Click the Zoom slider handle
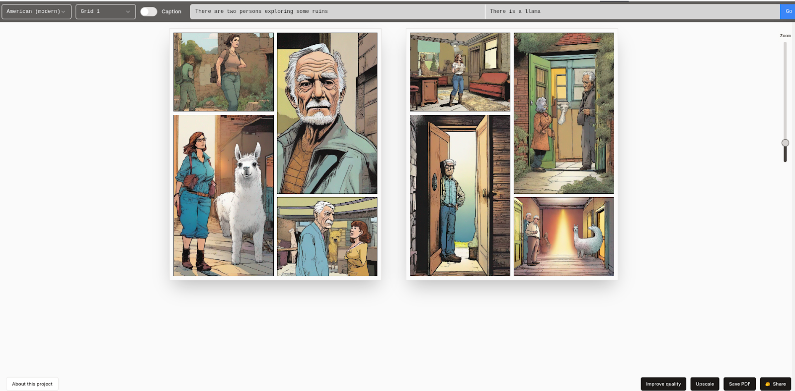Image resolution: width=795 pixels, height=391 pixels. point(785,143)
